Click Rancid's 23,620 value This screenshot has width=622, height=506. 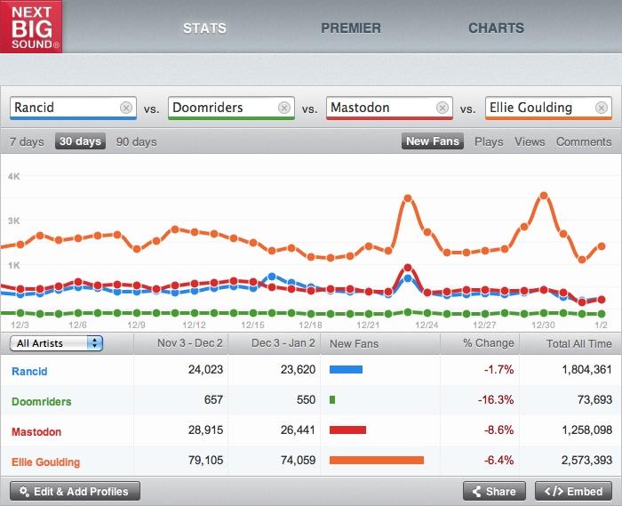coord(298,369)
